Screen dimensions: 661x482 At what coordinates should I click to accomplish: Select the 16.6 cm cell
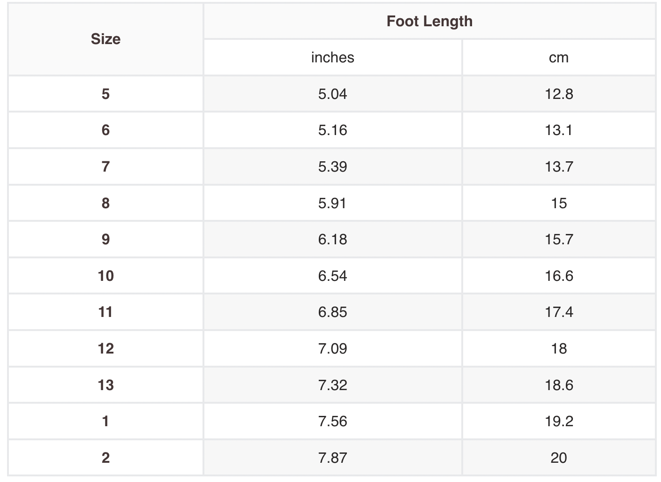558,276
